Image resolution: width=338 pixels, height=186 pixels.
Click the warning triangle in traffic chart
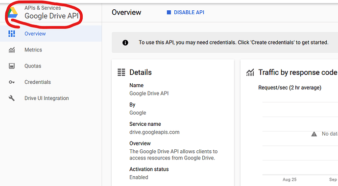[x=314, y=134]
